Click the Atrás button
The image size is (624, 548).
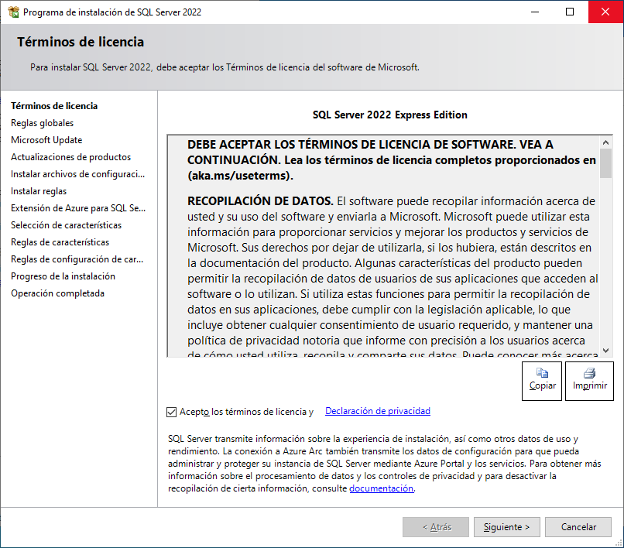coord(436,527)
